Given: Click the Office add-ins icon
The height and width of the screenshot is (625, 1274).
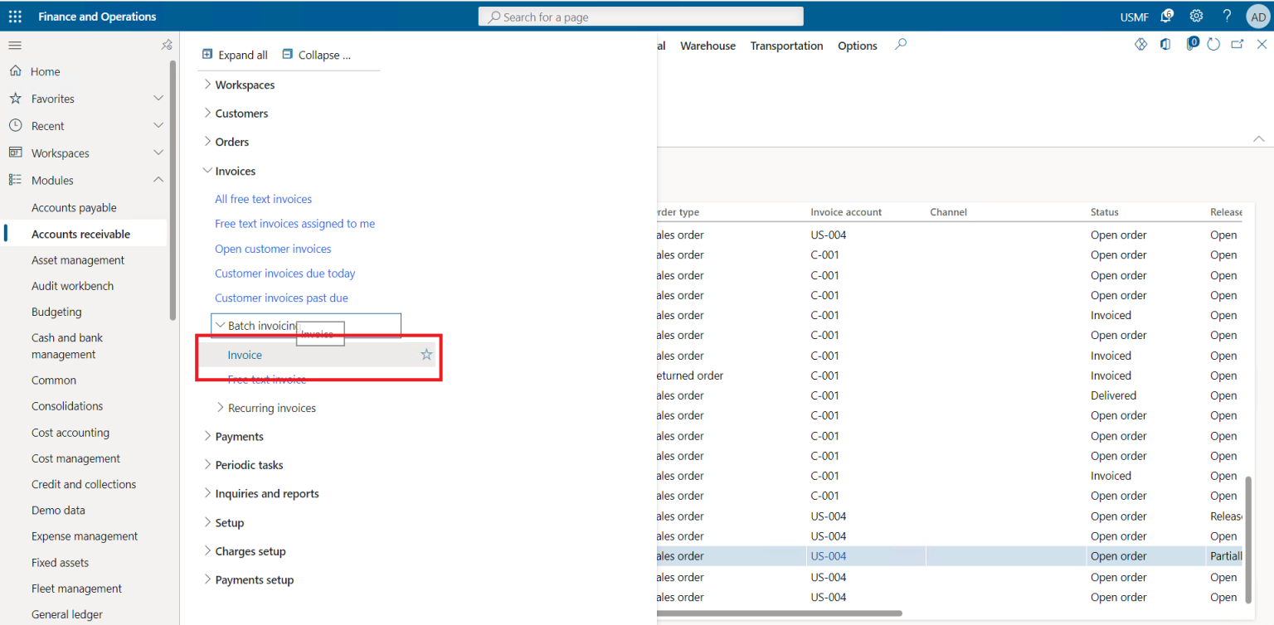Looking at the screenshot, I should pos(1165,44).
